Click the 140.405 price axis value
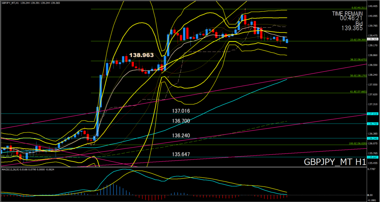This screenshot has height=202, width=380. coord(373,6)
